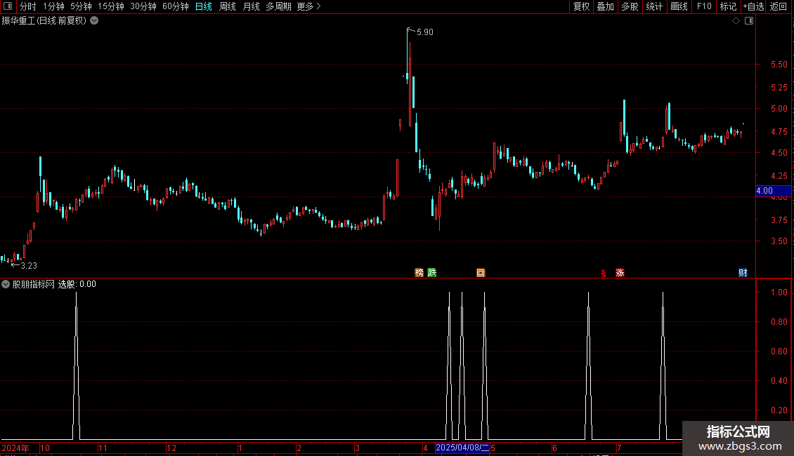The width and height of the screenshot is (794, 456).
Task: Expand the 更多 periods menu
Action: click(x=308, y=6)
